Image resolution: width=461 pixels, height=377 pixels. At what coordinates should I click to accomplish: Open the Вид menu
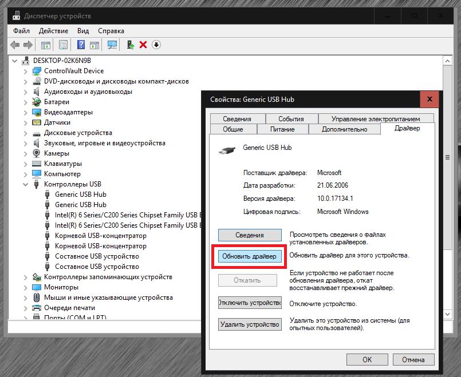pos(83,31)
